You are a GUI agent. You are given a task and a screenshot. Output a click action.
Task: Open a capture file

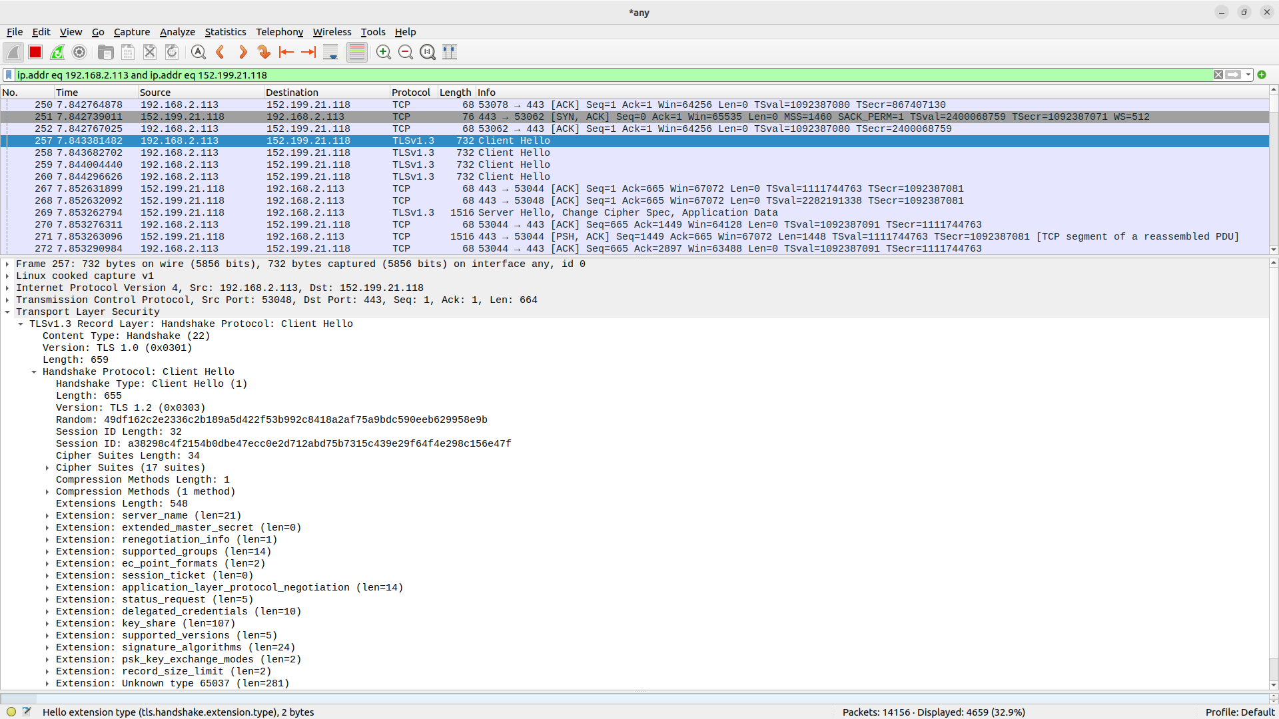105,52
